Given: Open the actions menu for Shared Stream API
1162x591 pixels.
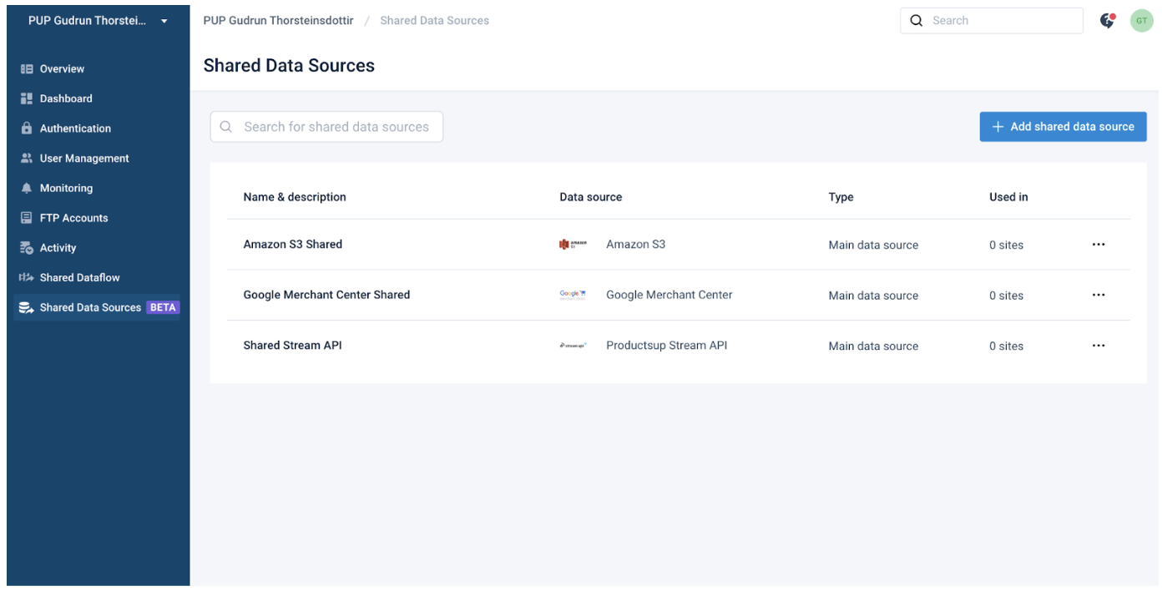Looking at the screenshot, I should (1099, 345).
